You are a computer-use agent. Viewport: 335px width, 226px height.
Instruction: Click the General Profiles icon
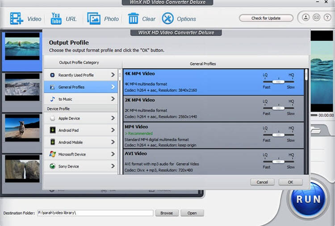[52, 87]
